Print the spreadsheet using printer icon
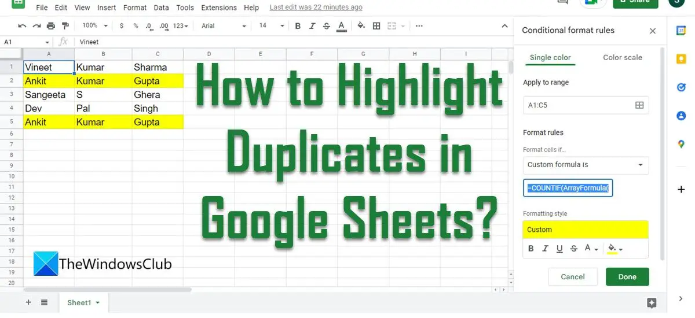 pos(51,26)
